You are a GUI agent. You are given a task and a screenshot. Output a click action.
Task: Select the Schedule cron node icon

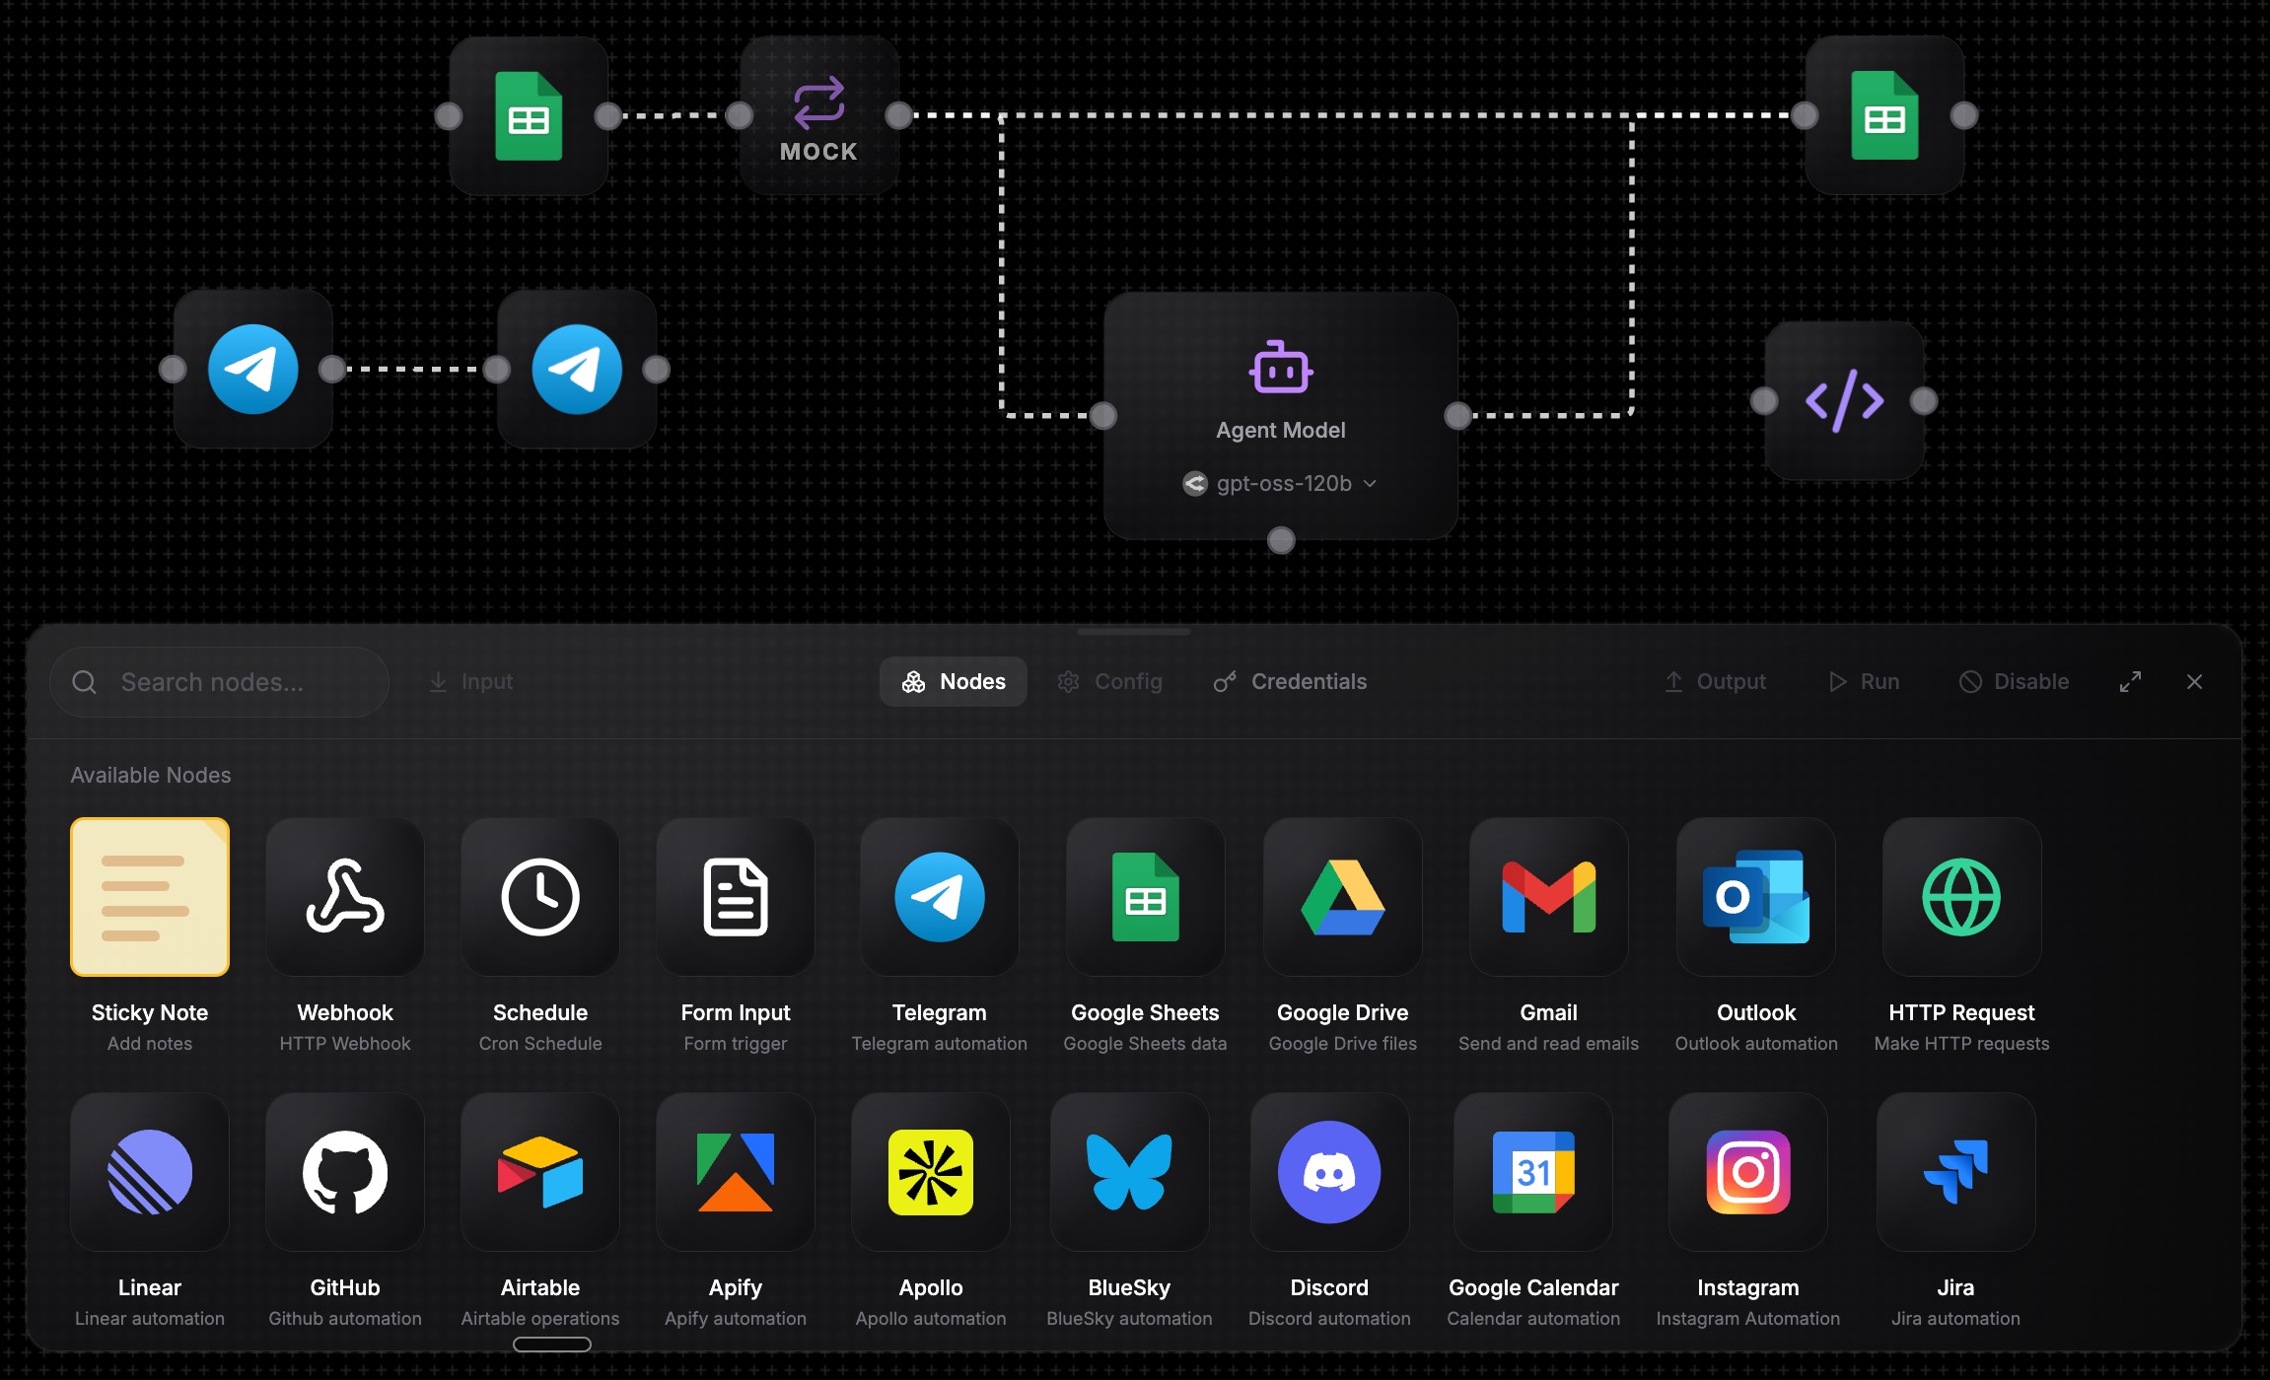[x=540, y=897]
